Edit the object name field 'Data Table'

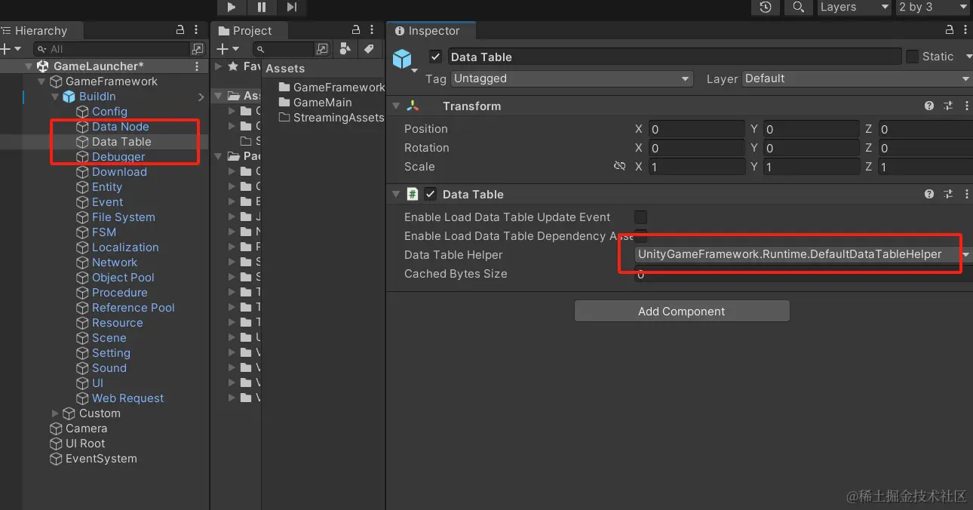click(x=674, y=57)
